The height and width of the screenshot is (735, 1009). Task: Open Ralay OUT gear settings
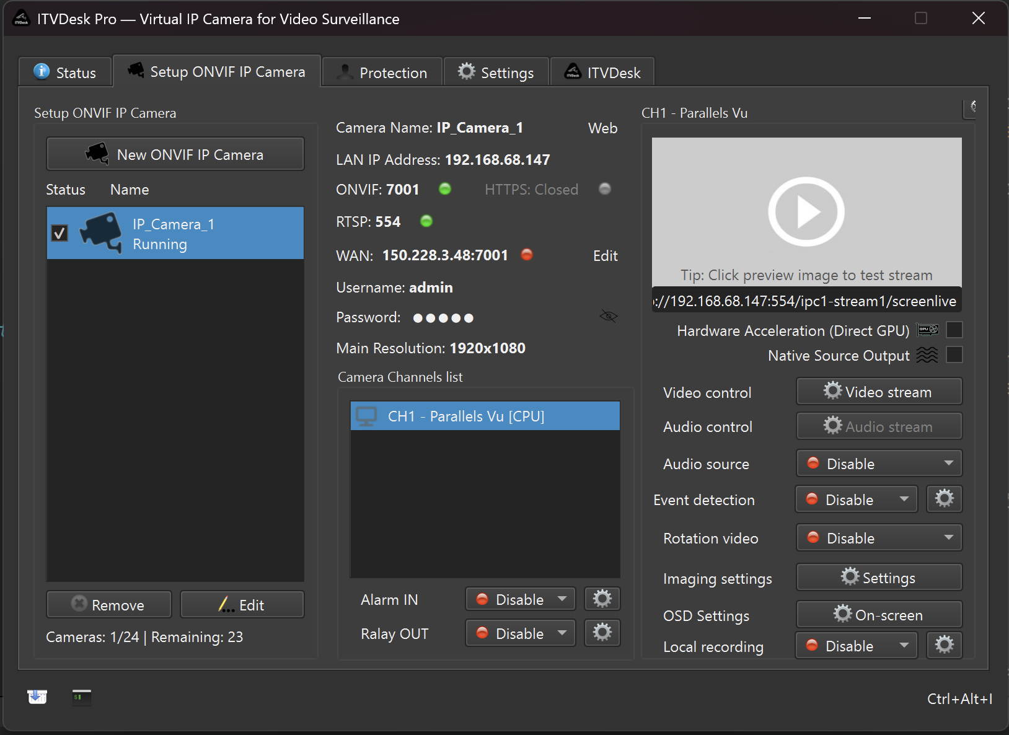pos(602,633)
